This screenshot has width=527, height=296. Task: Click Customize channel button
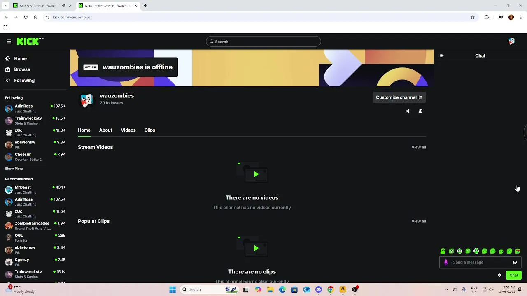point(399,97)
